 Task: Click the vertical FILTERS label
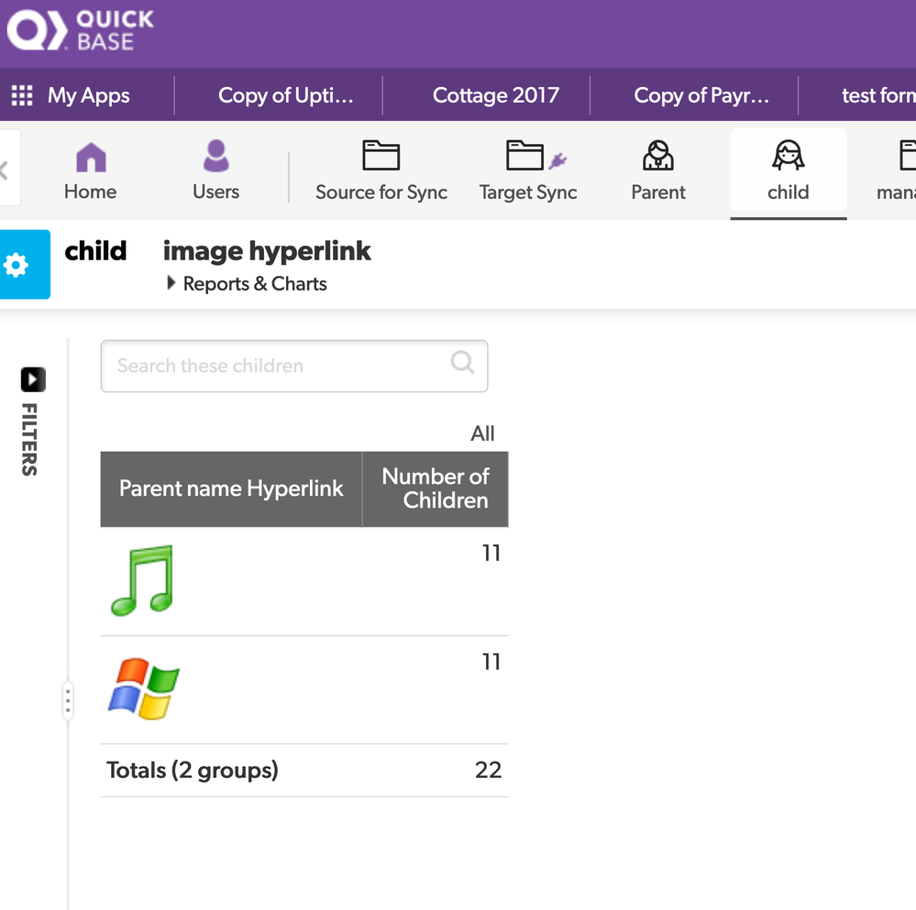(x=29, y=440)
